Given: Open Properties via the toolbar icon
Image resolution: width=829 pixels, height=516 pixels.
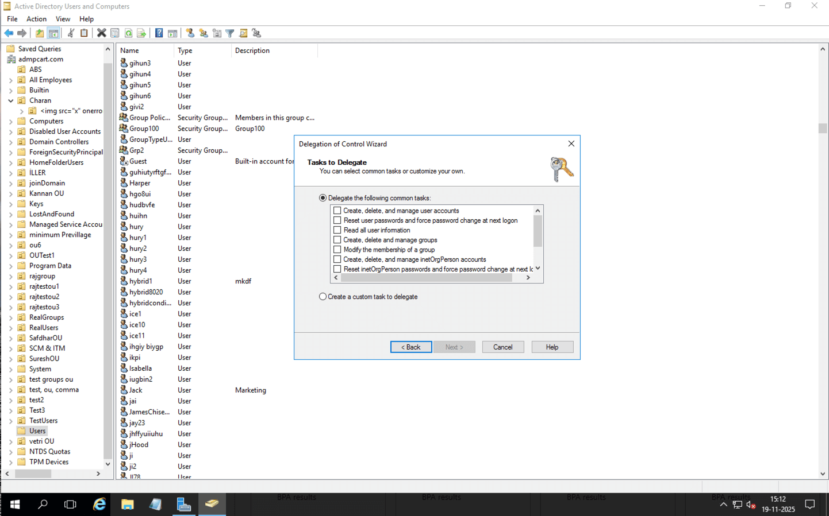Looking at the screenshot, I should (x=115, y=33).
